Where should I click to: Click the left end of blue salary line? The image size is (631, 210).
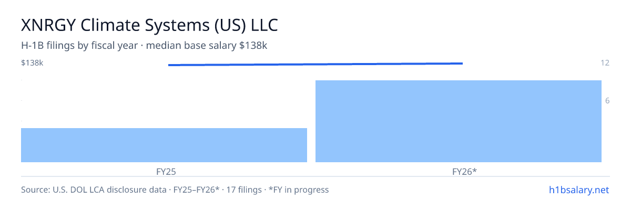click(x=169, y=65)
